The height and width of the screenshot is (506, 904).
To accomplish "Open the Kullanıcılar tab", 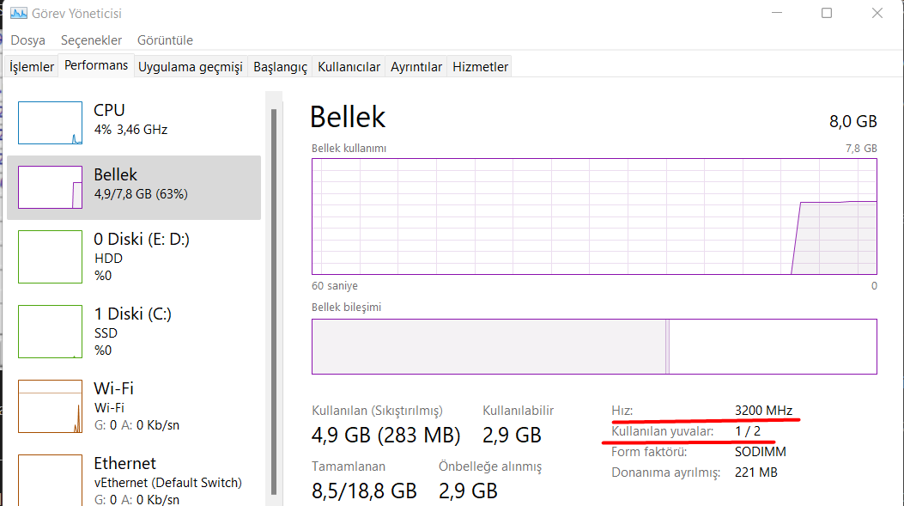I will (349, 67).
